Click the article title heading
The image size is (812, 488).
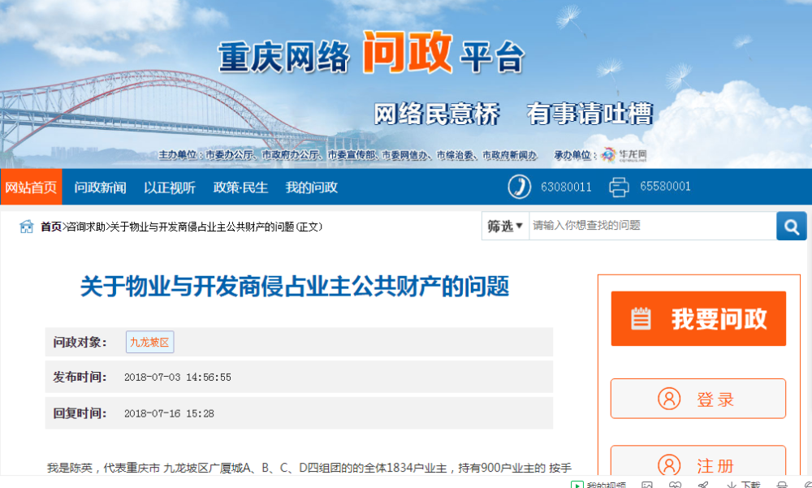294,286
